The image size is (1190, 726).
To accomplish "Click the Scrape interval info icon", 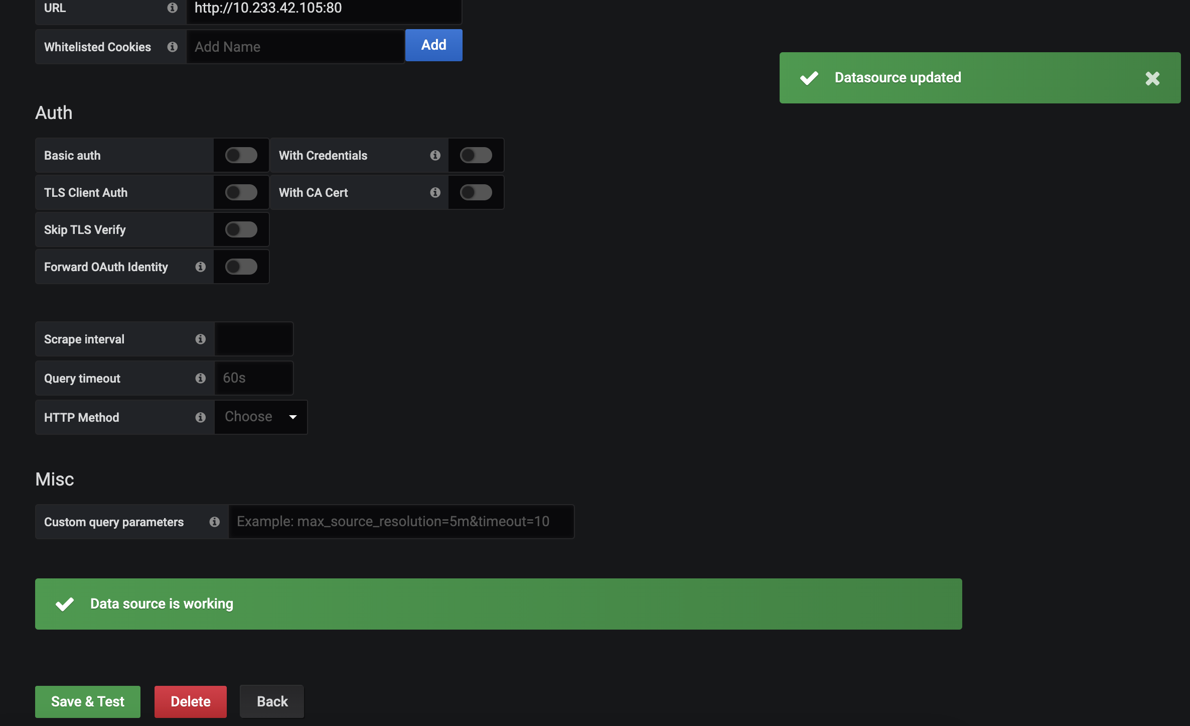I will click(x=200, y=339).
